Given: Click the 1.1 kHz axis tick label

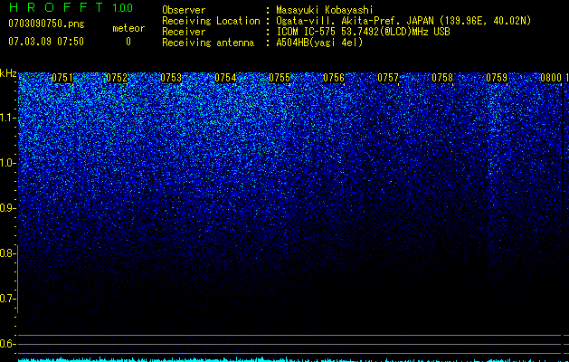Looking at the screenshot, I should 7,118.
